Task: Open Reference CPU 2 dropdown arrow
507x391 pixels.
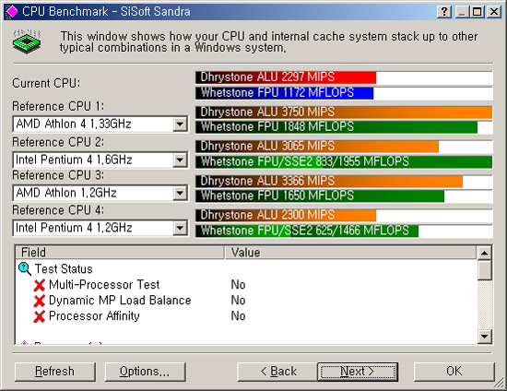Action: [x=180, y=160]
